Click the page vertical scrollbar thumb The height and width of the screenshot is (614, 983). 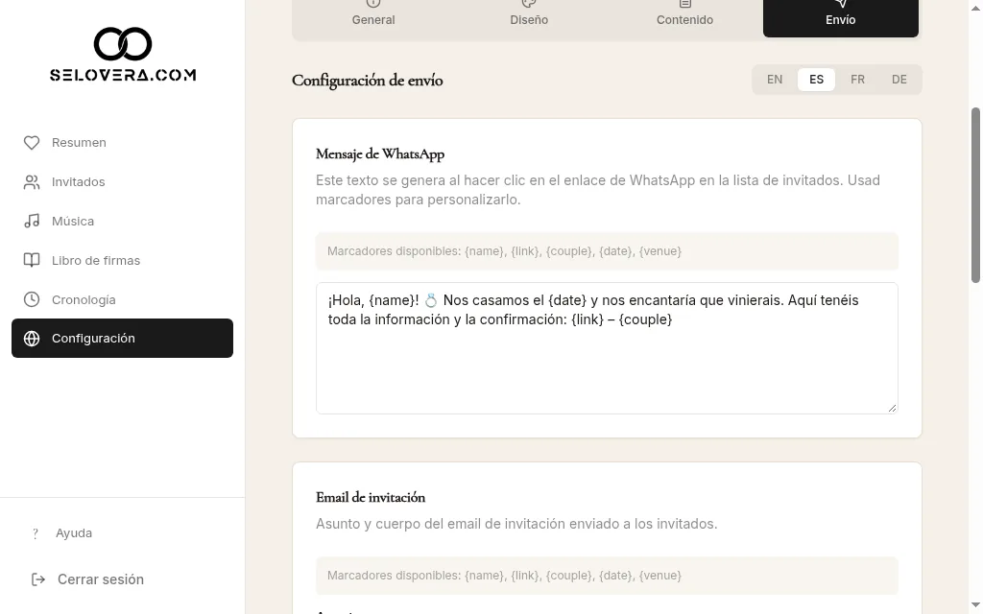[975, 195]
